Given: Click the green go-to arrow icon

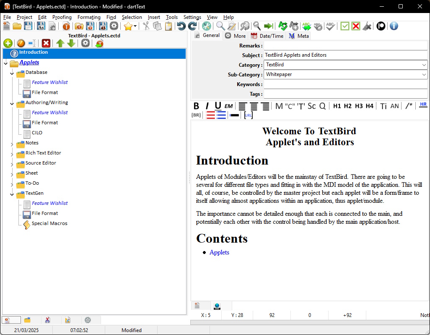Looking at the screenshot, I should [269, 26].
